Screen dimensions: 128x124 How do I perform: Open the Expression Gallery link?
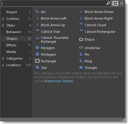(59, 81)
